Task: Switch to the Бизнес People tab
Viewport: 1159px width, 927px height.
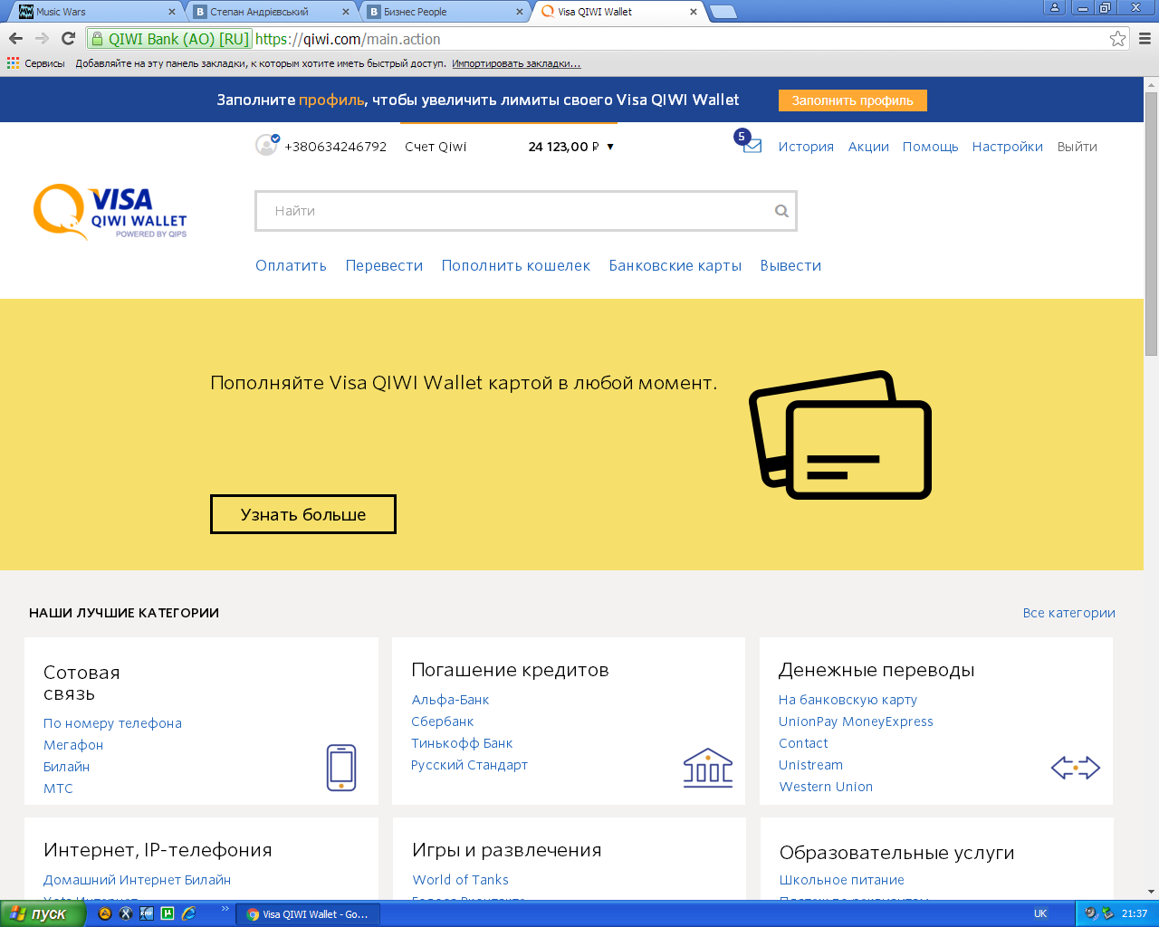Action: 445,12
